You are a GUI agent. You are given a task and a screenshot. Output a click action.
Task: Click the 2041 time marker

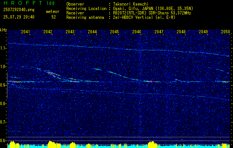[x=26, y=32]
